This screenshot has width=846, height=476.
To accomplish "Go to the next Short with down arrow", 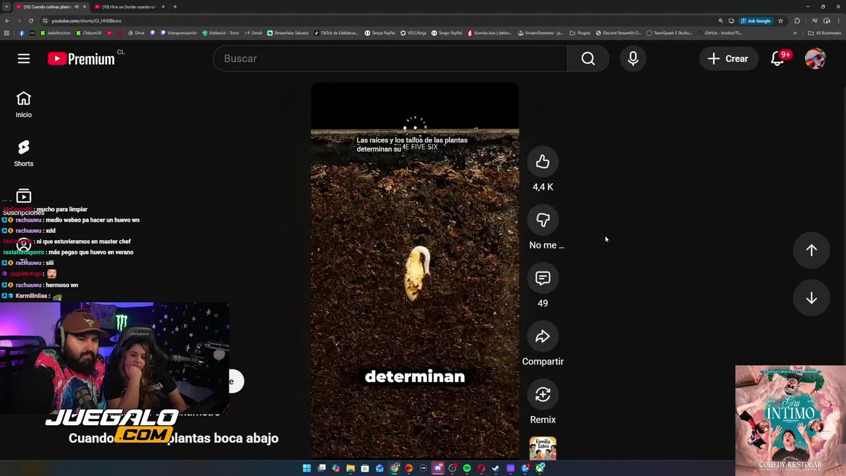I will [812, 298].
